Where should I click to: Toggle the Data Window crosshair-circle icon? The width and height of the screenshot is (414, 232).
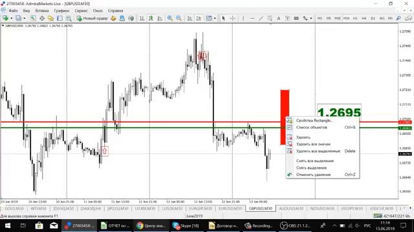(42, 18)
